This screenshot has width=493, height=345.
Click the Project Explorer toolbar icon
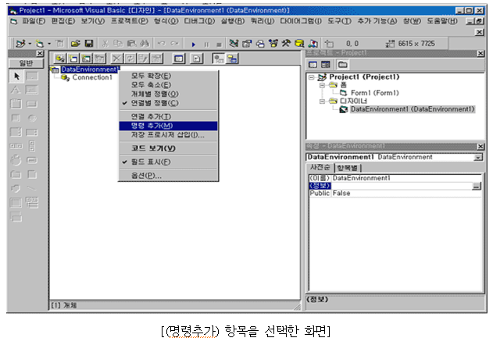[234, 44]
